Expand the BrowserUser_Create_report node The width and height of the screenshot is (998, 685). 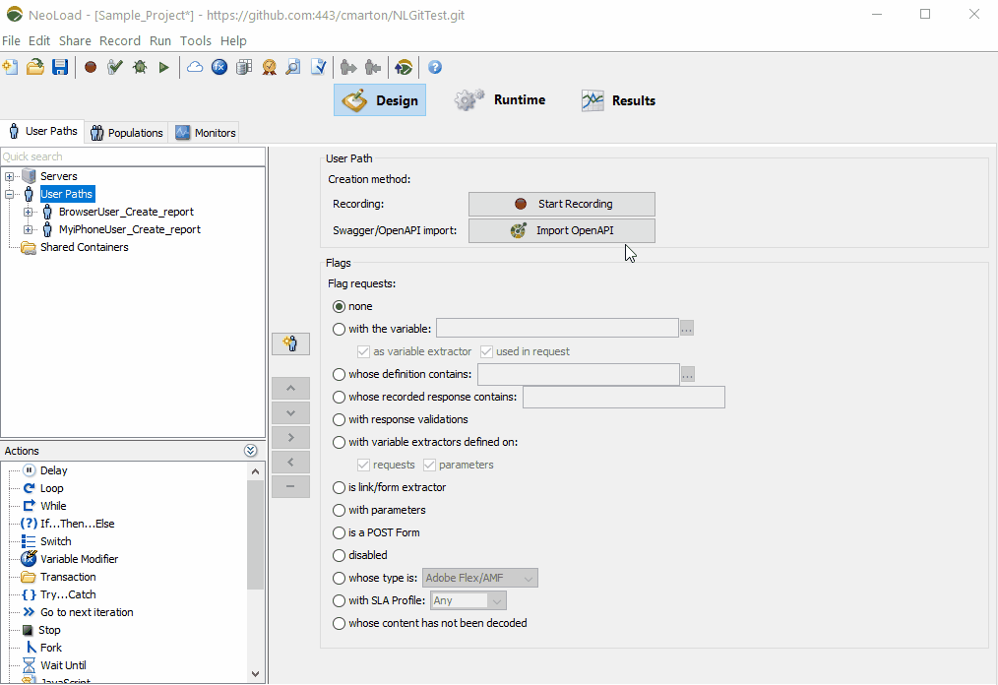pyautogui.click(x=28, y=212)
